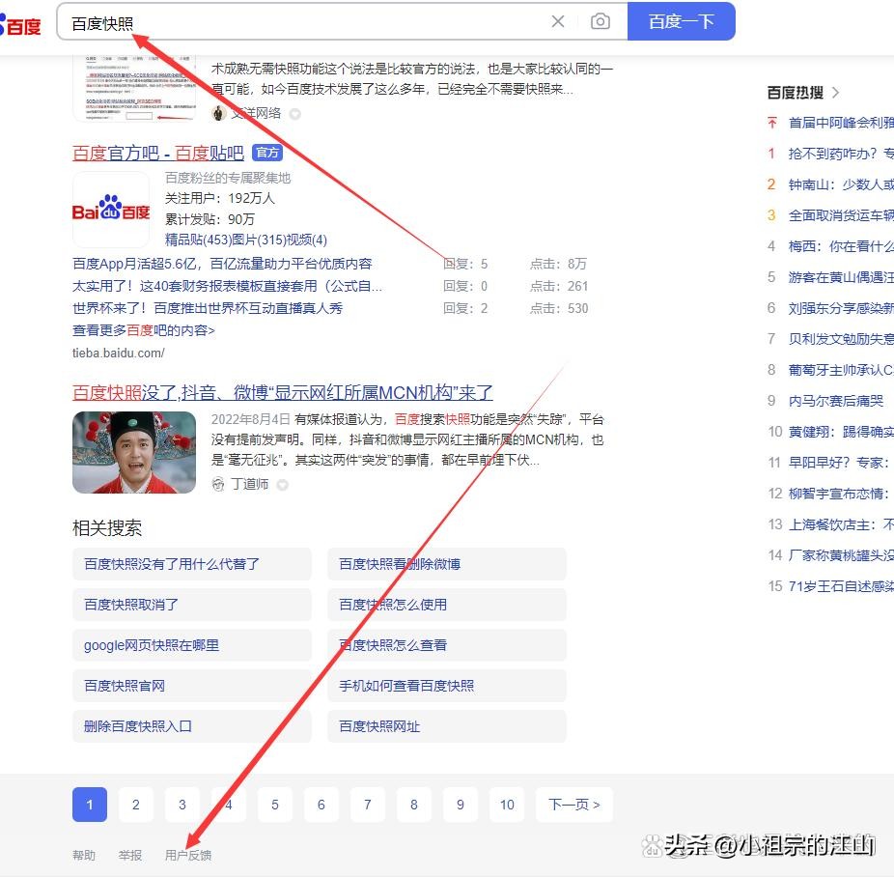Go to the next page with 下一页
Screen dimensions: 894x877
573,804
